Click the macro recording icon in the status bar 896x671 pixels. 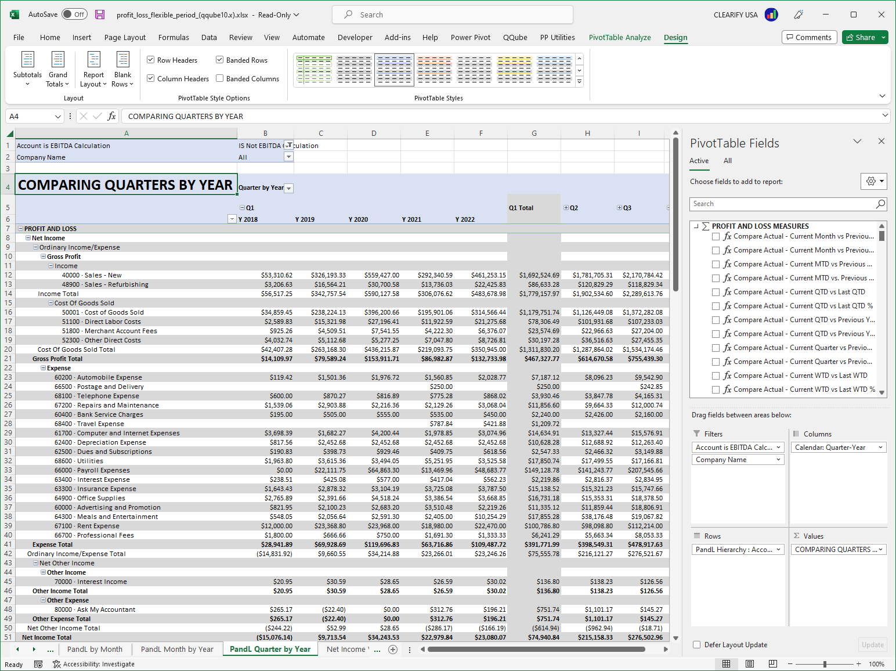point(38,664)
